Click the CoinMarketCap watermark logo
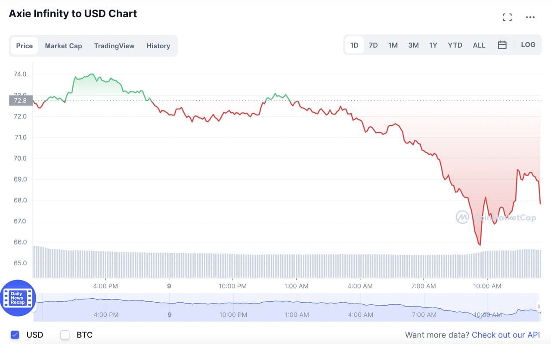Viewport: 551px width, 344px height. (x=462, y=217)
